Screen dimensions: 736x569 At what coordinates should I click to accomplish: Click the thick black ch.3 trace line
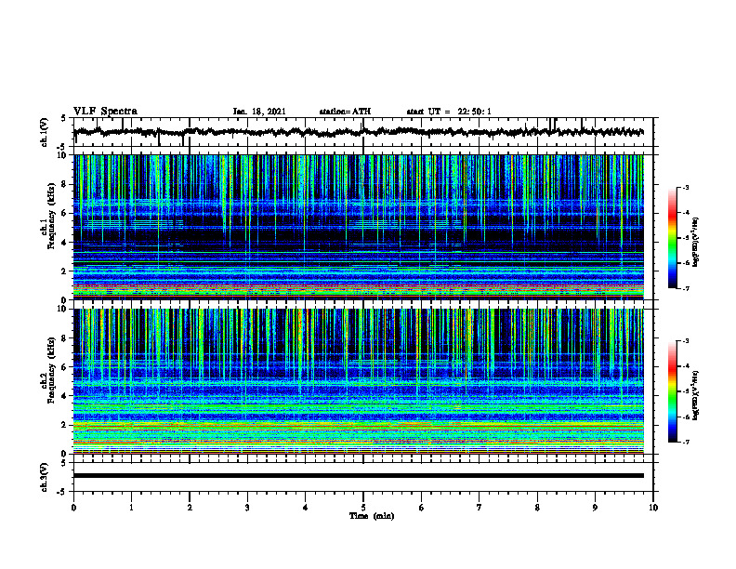pos(359,476)
